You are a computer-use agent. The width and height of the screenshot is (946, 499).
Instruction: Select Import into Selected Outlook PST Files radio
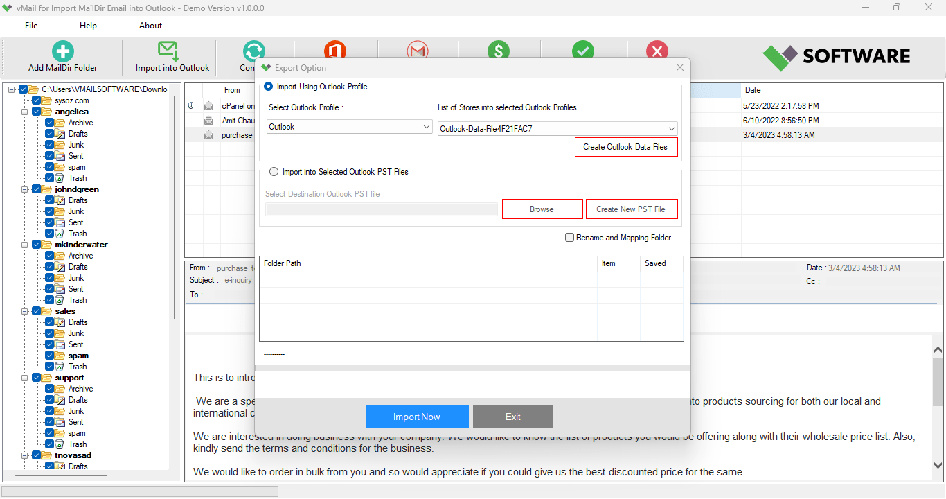point(274,172)
